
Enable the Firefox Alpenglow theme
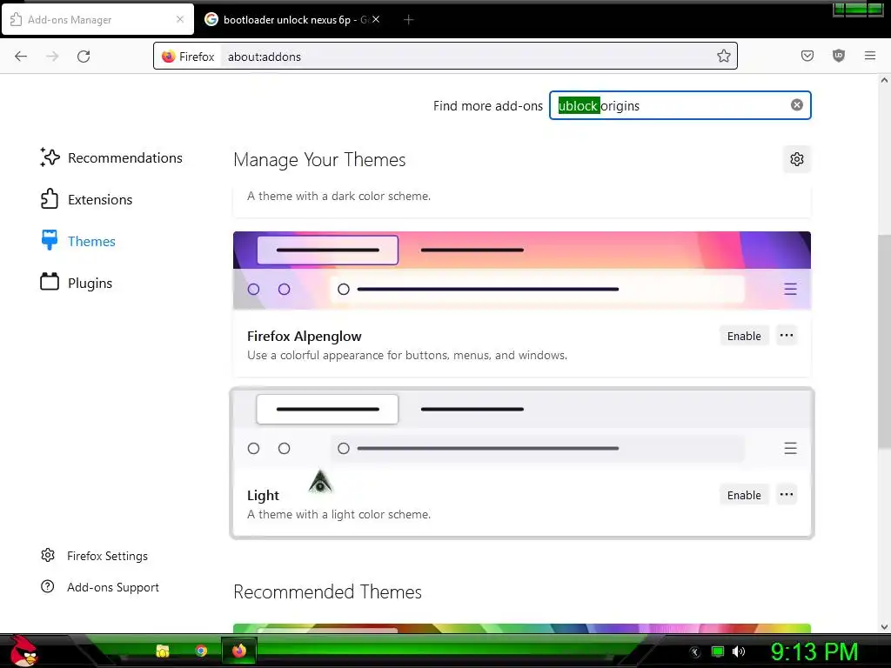coord(744,336)
